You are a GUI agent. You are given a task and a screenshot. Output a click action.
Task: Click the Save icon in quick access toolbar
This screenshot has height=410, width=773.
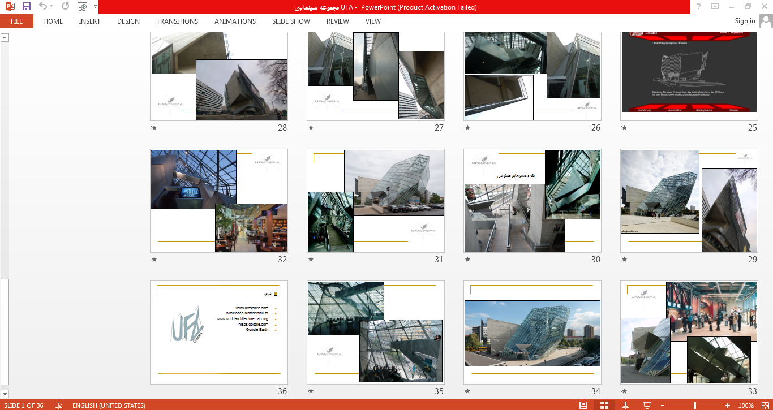(27, 7)
